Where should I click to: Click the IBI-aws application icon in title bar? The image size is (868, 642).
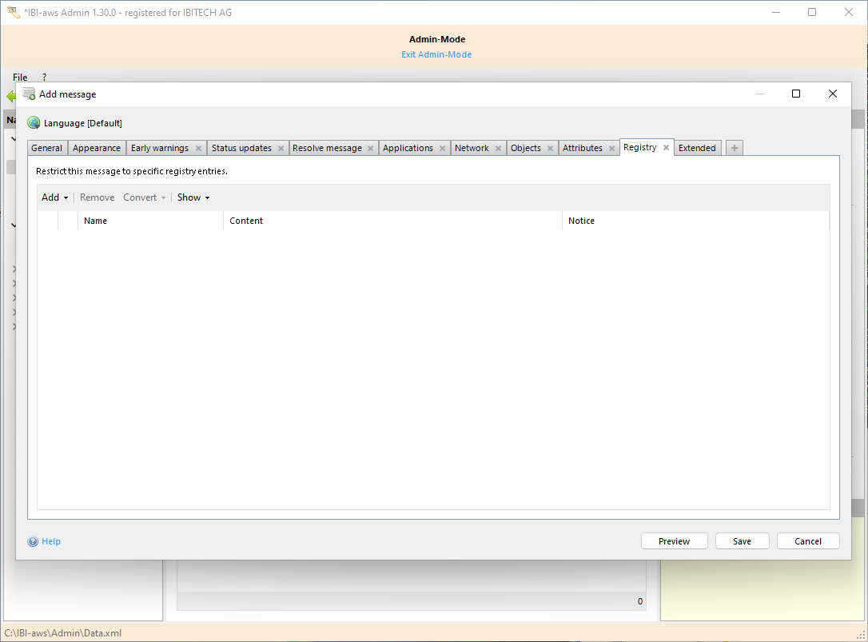point(11,12)
